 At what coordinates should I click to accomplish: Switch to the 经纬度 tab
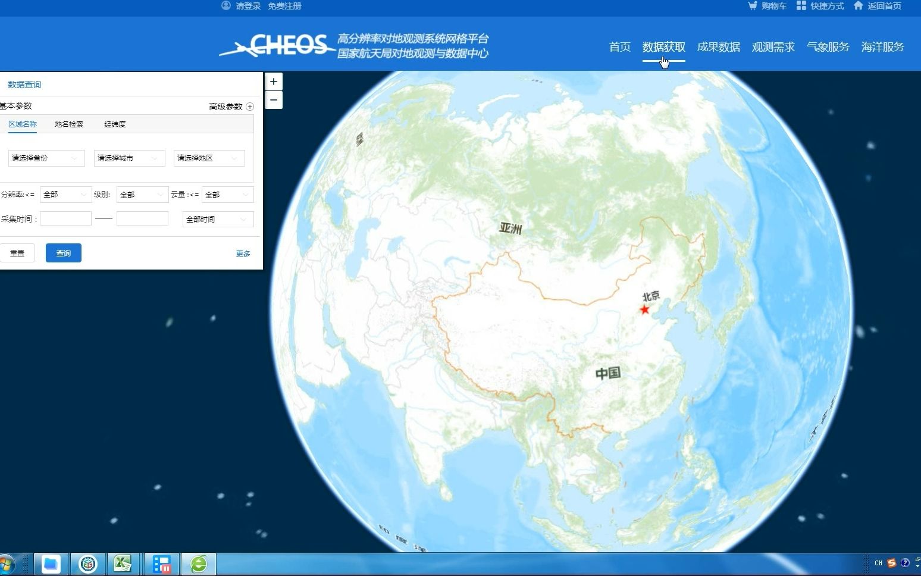115,124
